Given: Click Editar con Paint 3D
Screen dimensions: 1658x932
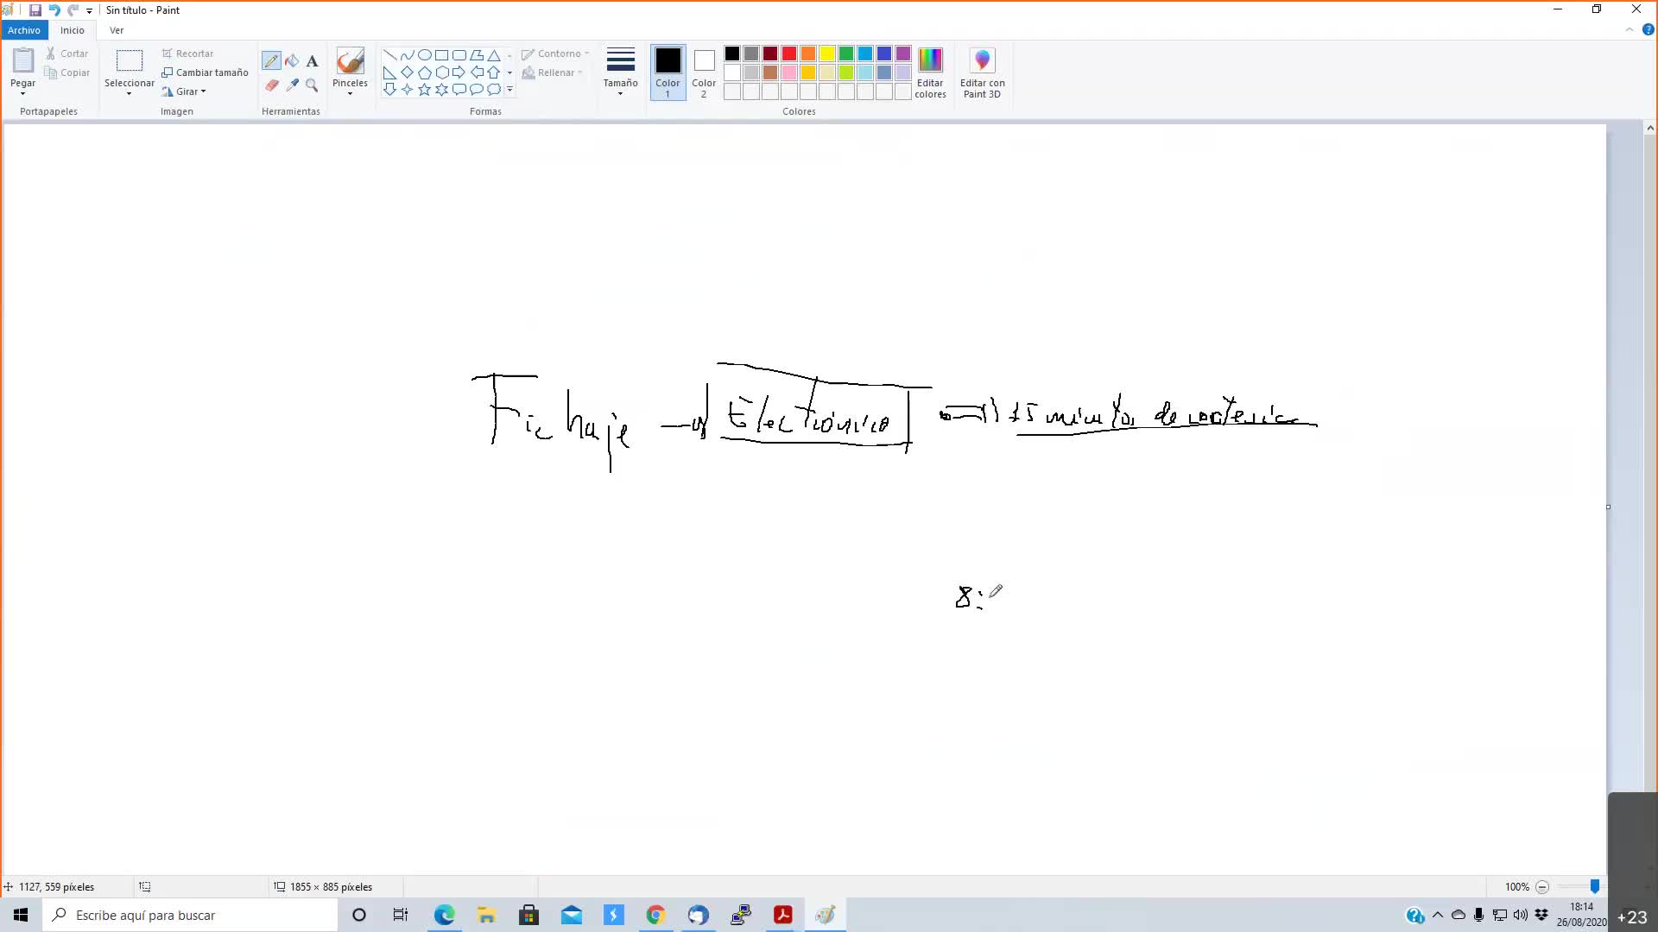Looking at the screenshot, I should 983,72.
